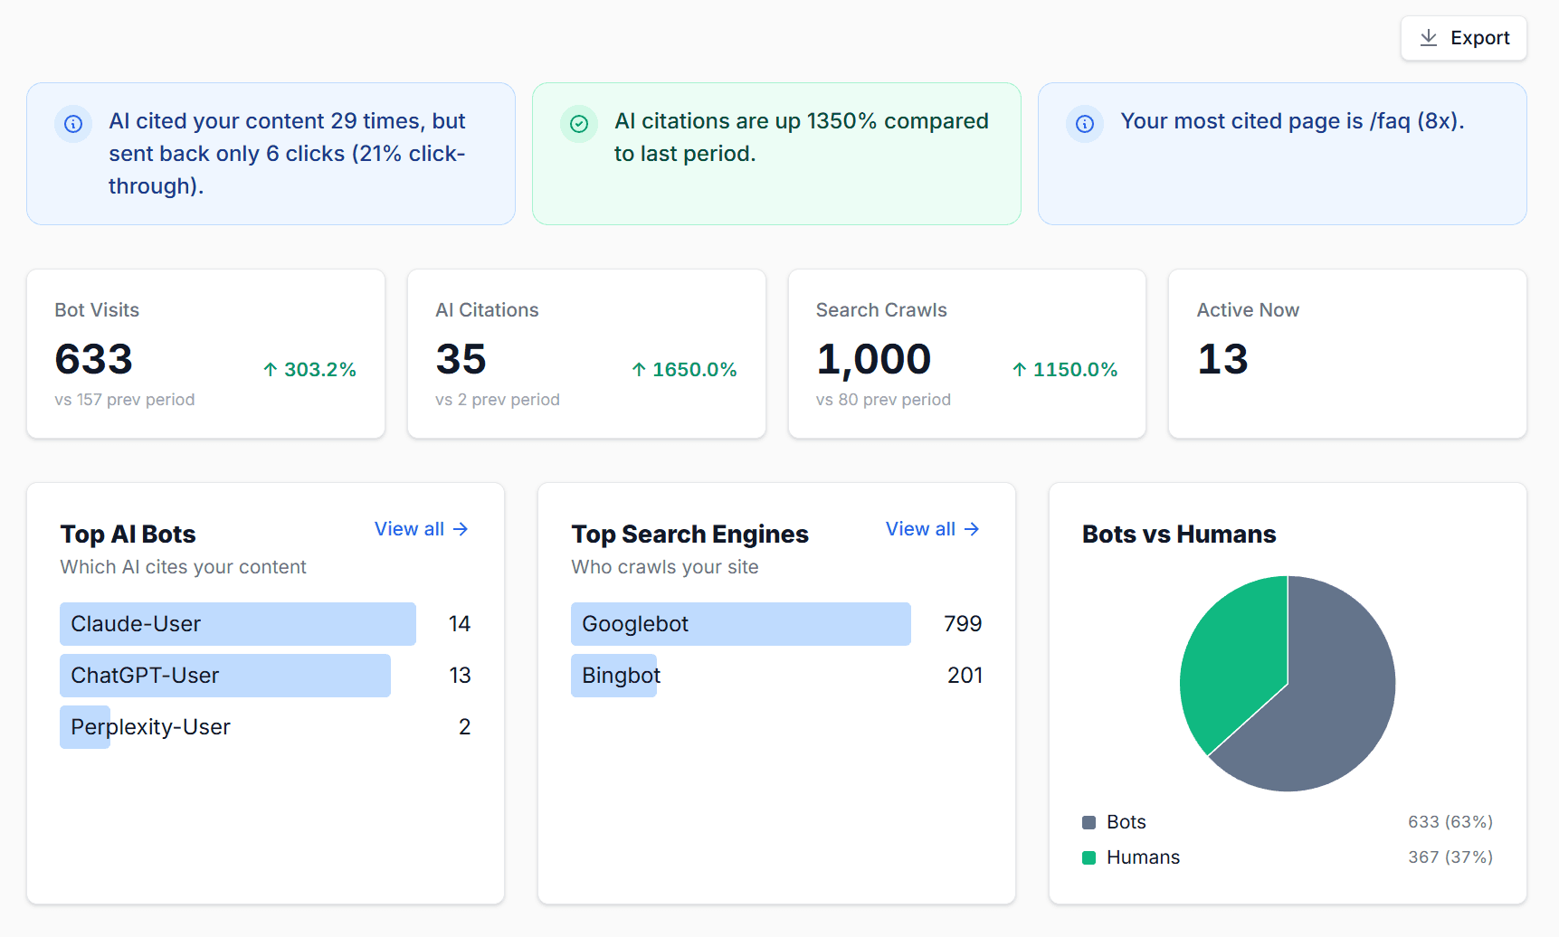
Task: Click the Export button
Action: 1463,38
